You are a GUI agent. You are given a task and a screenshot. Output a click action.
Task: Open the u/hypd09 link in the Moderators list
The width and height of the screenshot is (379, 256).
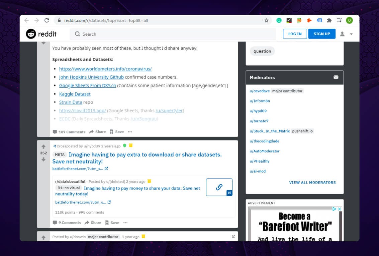tap(258, 111)
